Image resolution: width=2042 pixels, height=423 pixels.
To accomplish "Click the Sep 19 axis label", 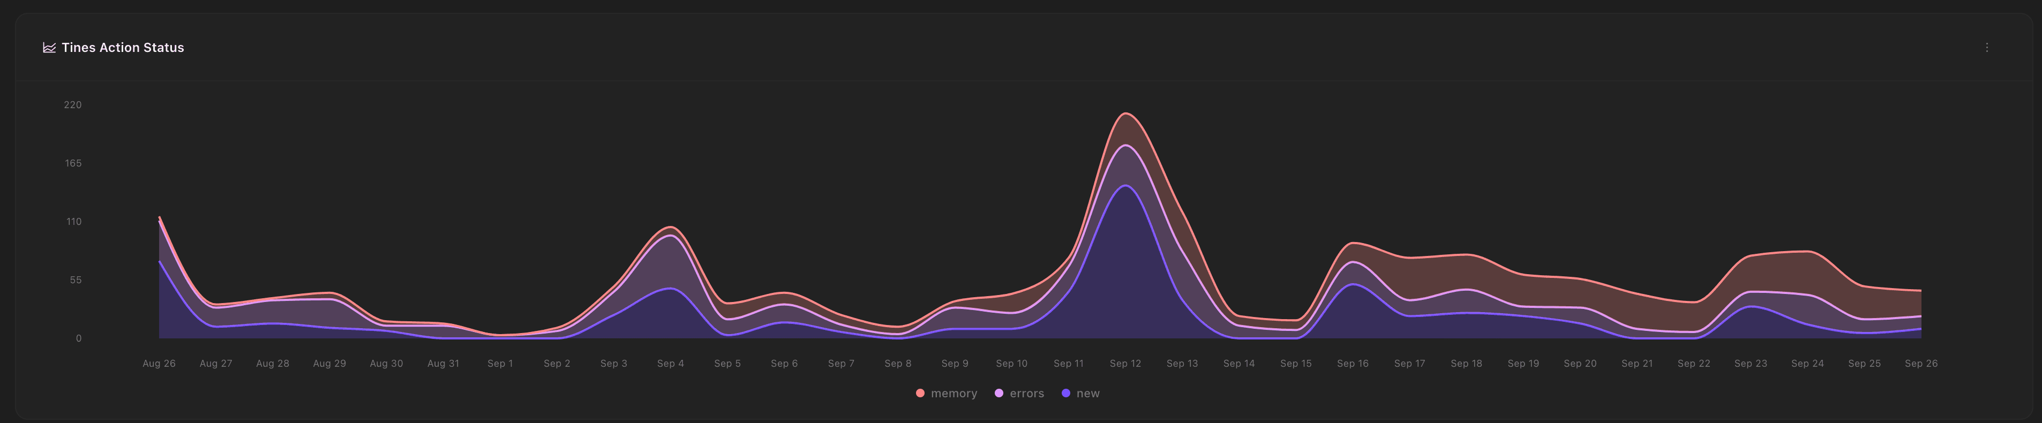I will point(1523,364).
